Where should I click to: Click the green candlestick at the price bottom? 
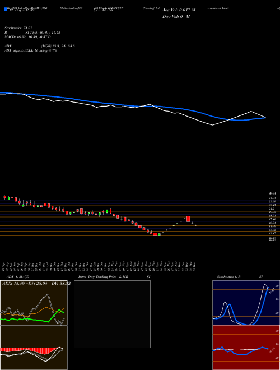coord(159,234)
